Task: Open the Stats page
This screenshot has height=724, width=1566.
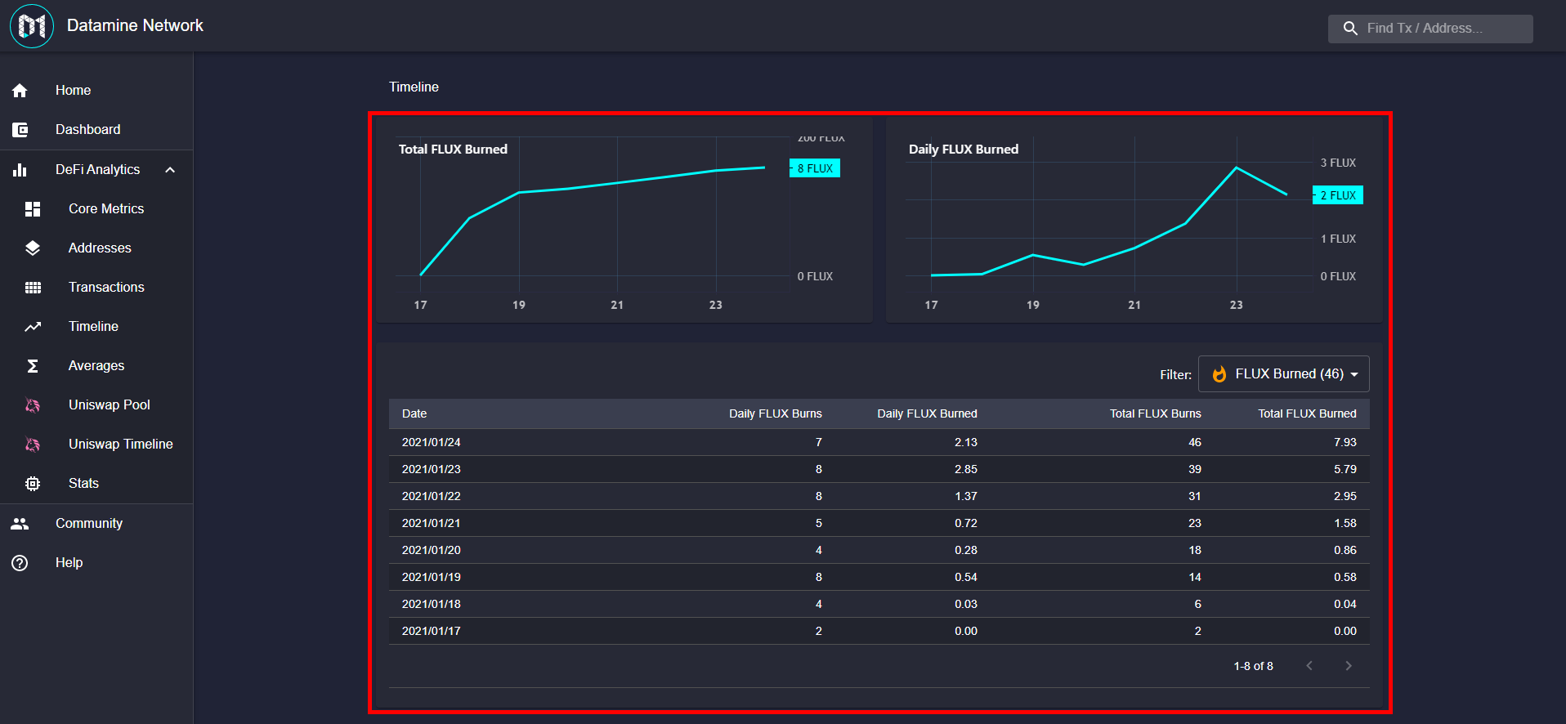Action: (96, 484)
